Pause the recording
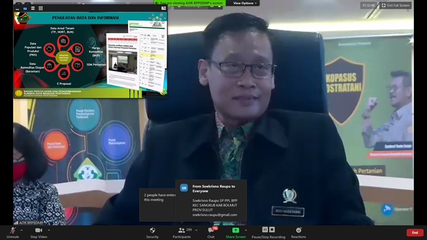The width and height of the screenshot is (427, 240). click(265, 230)
